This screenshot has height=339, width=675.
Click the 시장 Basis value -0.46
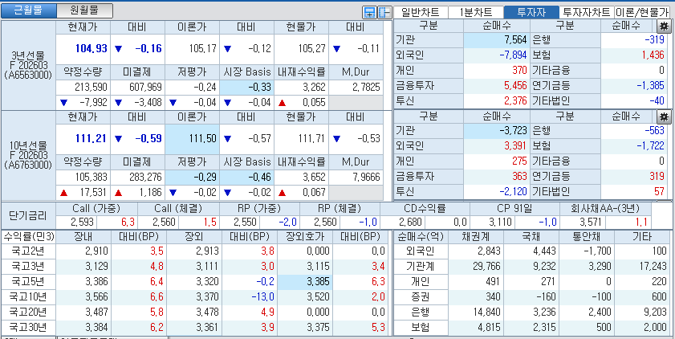pyautogui.click(x=259, y=177)
